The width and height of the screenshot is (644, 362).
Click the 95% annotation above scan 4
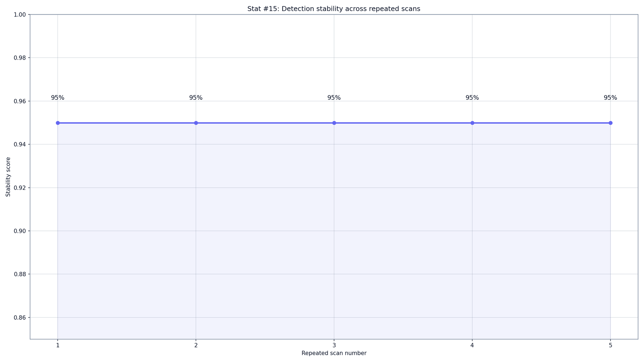[472, 98]
